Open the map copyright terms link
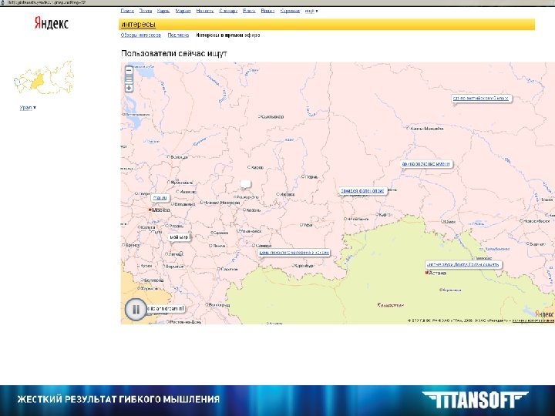Image resolution: width=555 pixels, height=416 pixels. 533,320
